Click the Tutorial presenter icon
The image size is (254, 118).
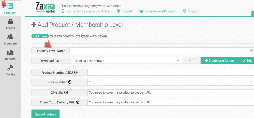(x=119, y=11)
